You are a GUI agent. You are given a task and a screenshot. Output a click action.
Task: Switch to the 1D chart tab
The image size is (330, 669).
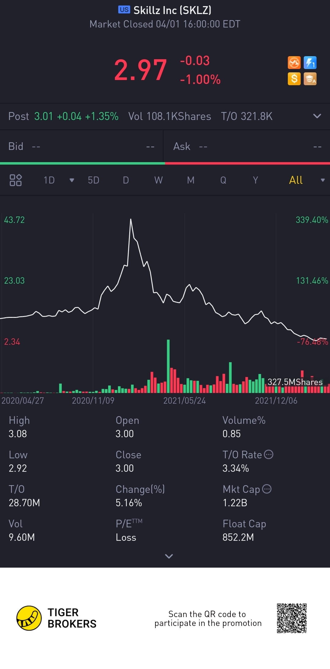tap(49, 180)
